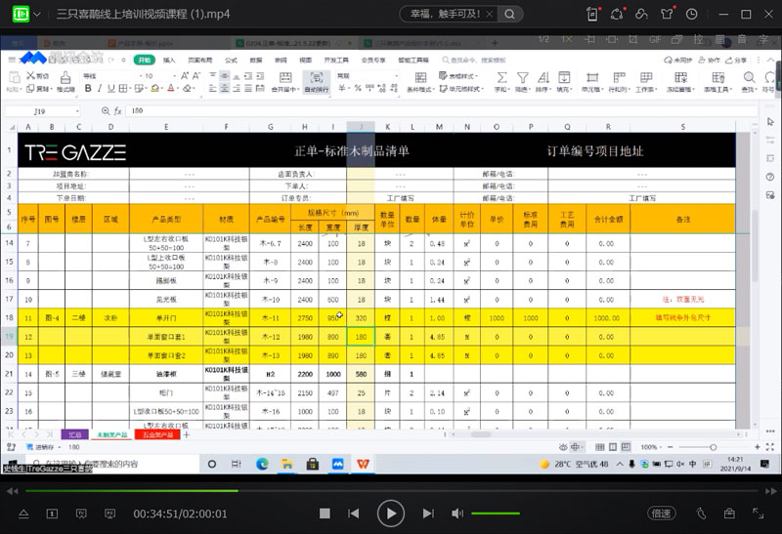
Task: Open the font name combo box
Action: tap(112, 76)
